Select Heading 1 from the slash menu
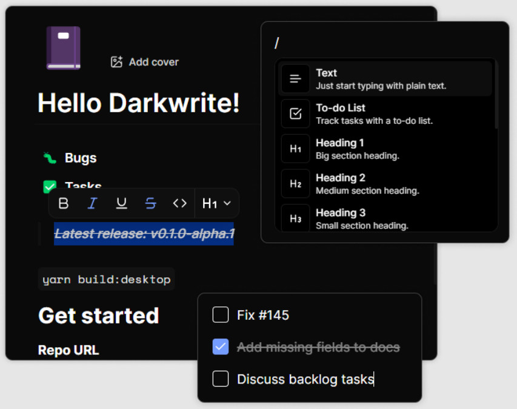Image resolution: width=517 pixels, height=409 pixels. click(385, 149)
